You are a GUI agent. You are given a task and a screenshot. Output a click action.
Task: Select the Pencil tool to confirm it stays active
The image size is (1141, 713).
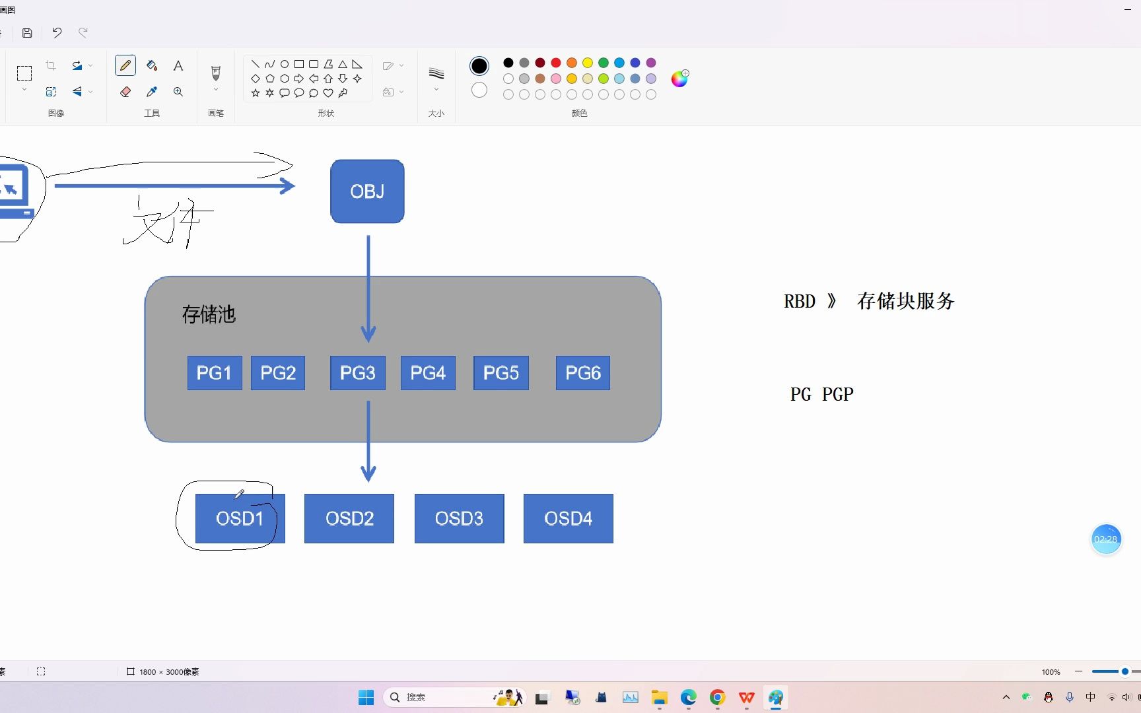pyautogui.click(x=125, y=65)
